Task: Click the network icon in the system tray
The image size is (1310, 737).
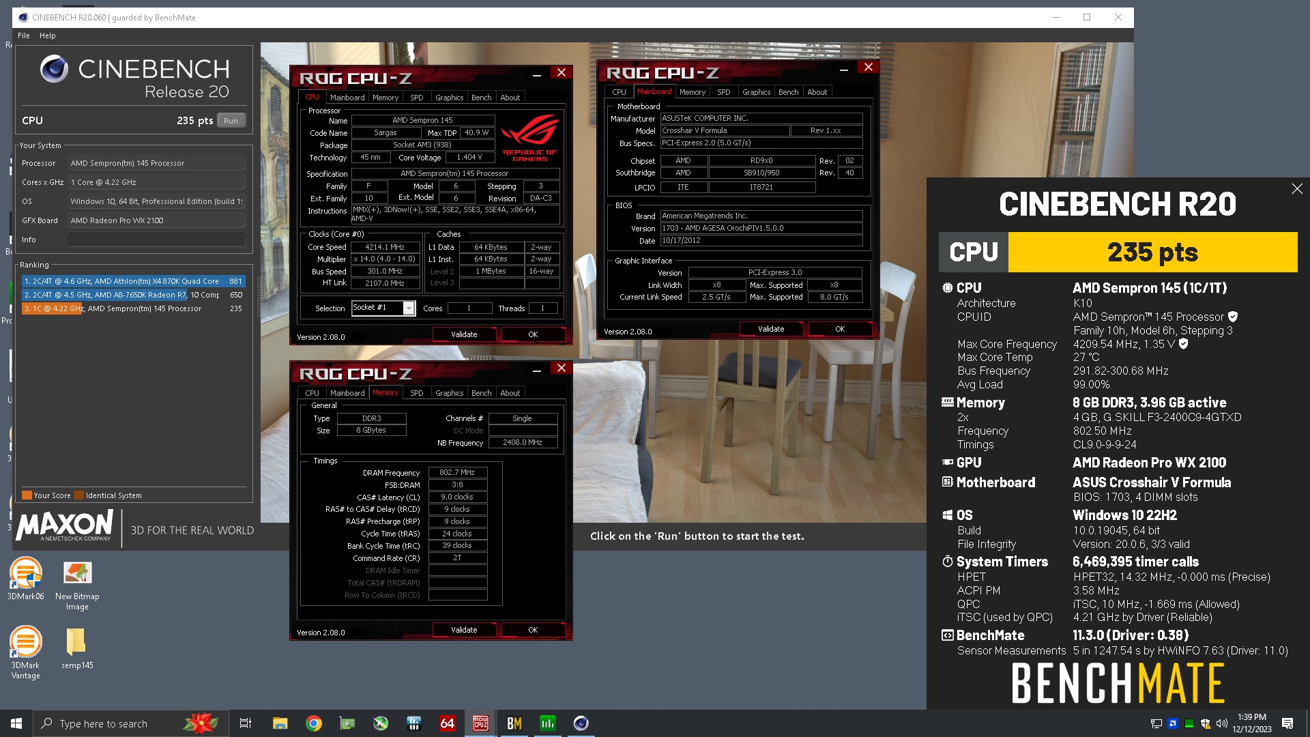Action: [x=1156, y=723]
